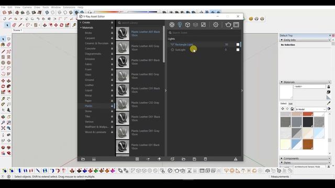Expand the right panel chevron in Asset Editor
Image resolution: width=335 pixels, height=188 pixels.
242,90
